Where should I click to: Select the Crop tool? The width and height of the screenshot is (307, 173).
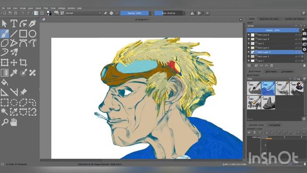click(x=23, y=62)
